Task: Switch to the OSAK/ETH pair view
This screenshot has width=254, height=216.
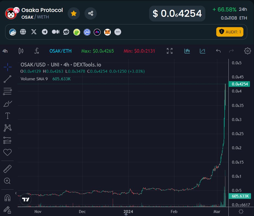Action: click(60, 51)
